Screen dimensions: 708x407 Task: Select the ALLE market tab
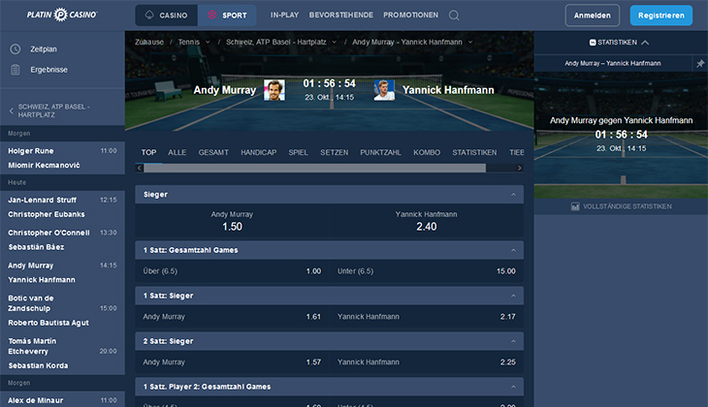pos(177,152)
